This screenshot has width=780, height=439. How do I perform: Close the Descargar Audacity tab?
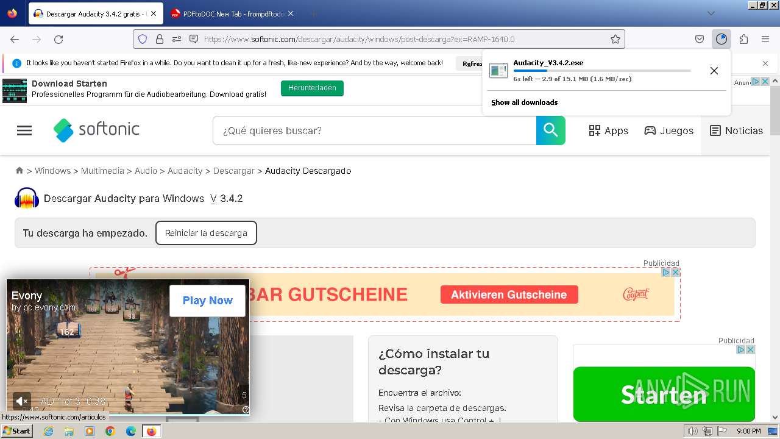[153, 13]
